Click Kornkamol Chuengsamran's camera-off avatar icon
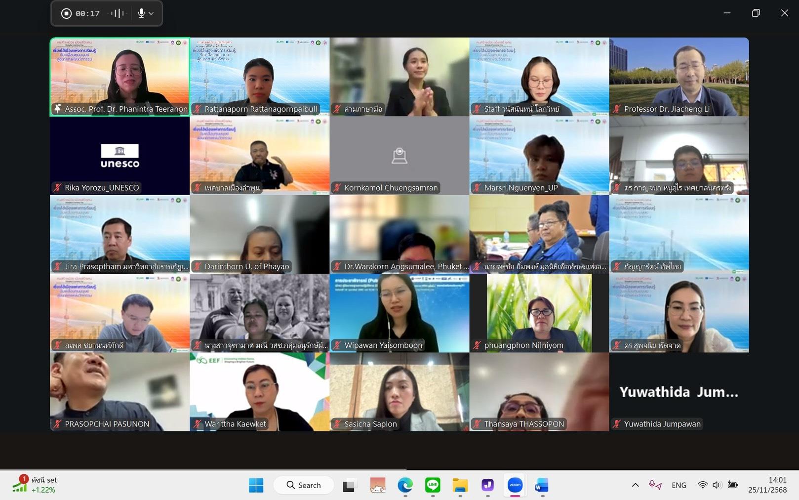 399,156
